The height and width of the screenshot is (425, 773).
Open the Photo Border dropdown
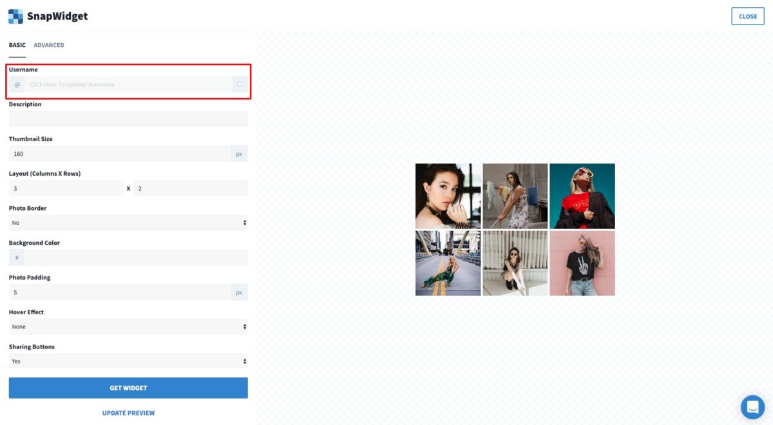128,223
